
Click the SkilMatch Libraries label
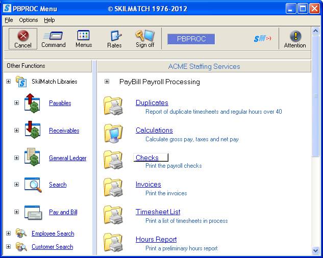tap(55, 82)
